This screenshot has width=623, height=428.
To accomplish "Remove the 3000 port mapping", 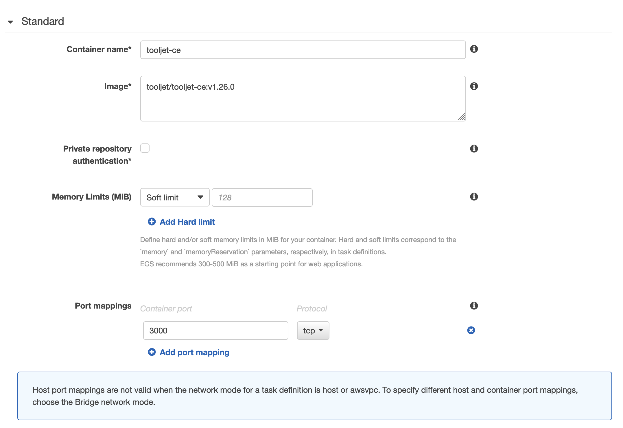I will [471, 330].
